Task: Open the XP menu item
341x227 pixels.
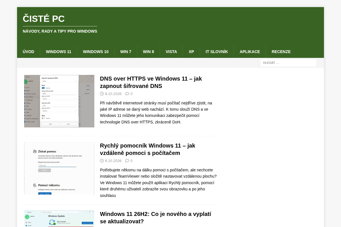Action: tap(191, 52)
